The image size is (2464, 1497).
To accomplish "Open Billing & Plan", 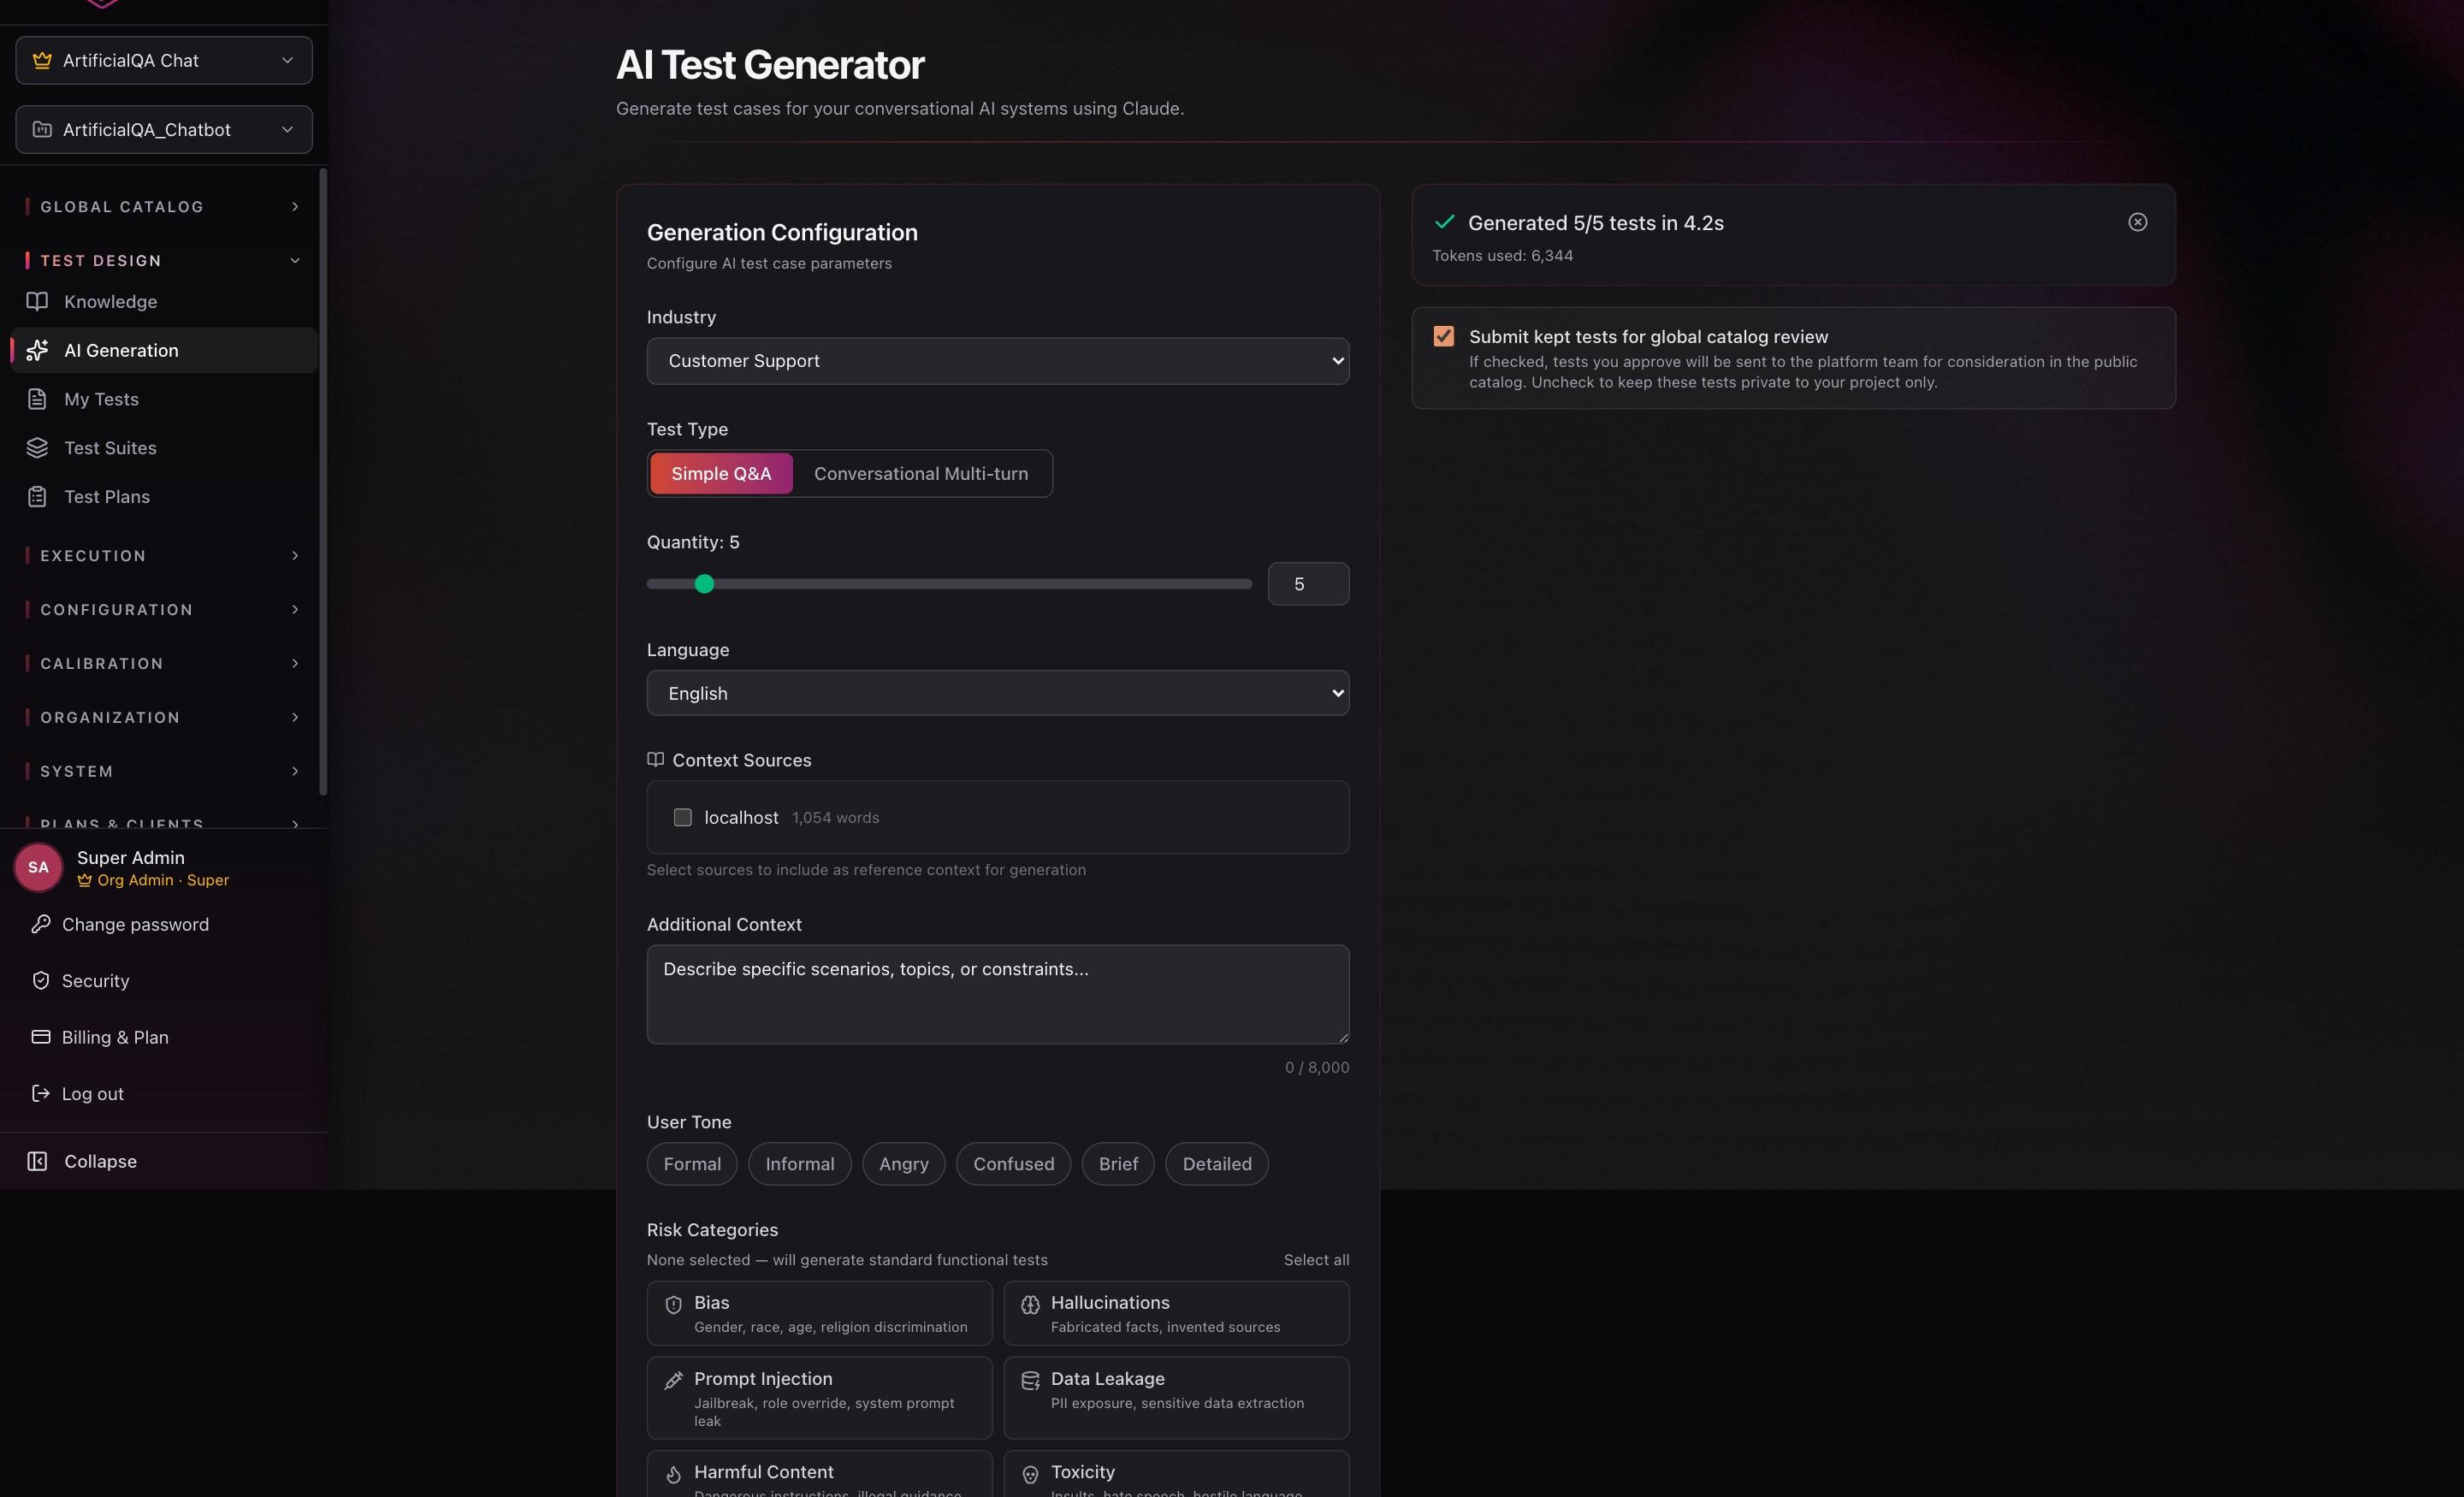I will click(115, 1037).
